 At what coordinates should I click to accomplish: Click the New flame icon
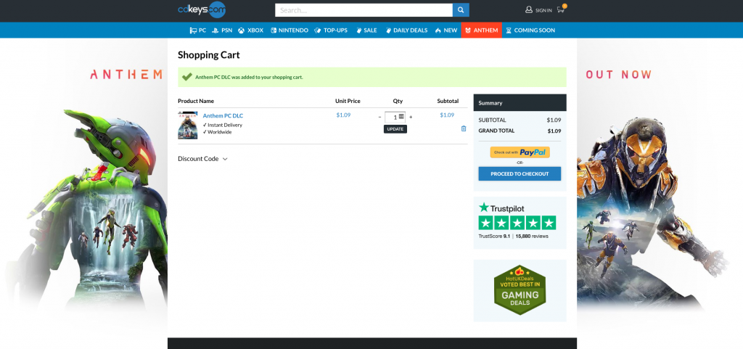[438, 30]
